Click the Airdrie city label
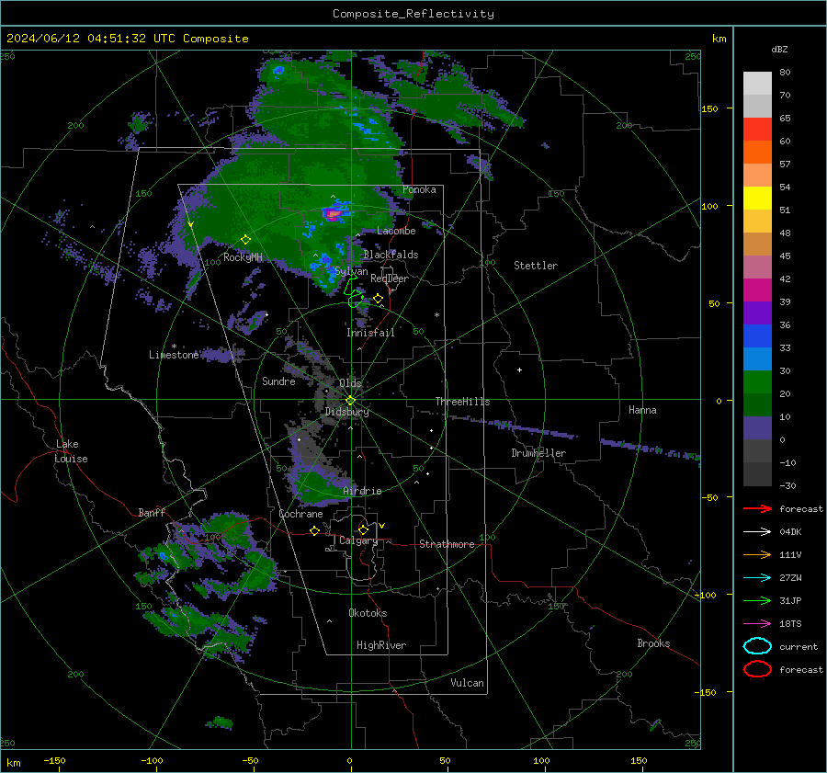 [362, 491]
